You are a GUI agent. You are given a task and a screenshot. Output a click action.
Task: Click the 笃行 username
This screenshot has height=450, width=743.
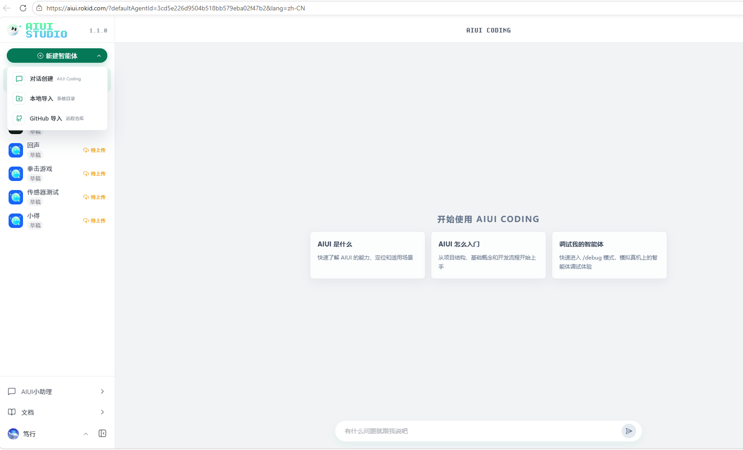click(x=29, y=434)
